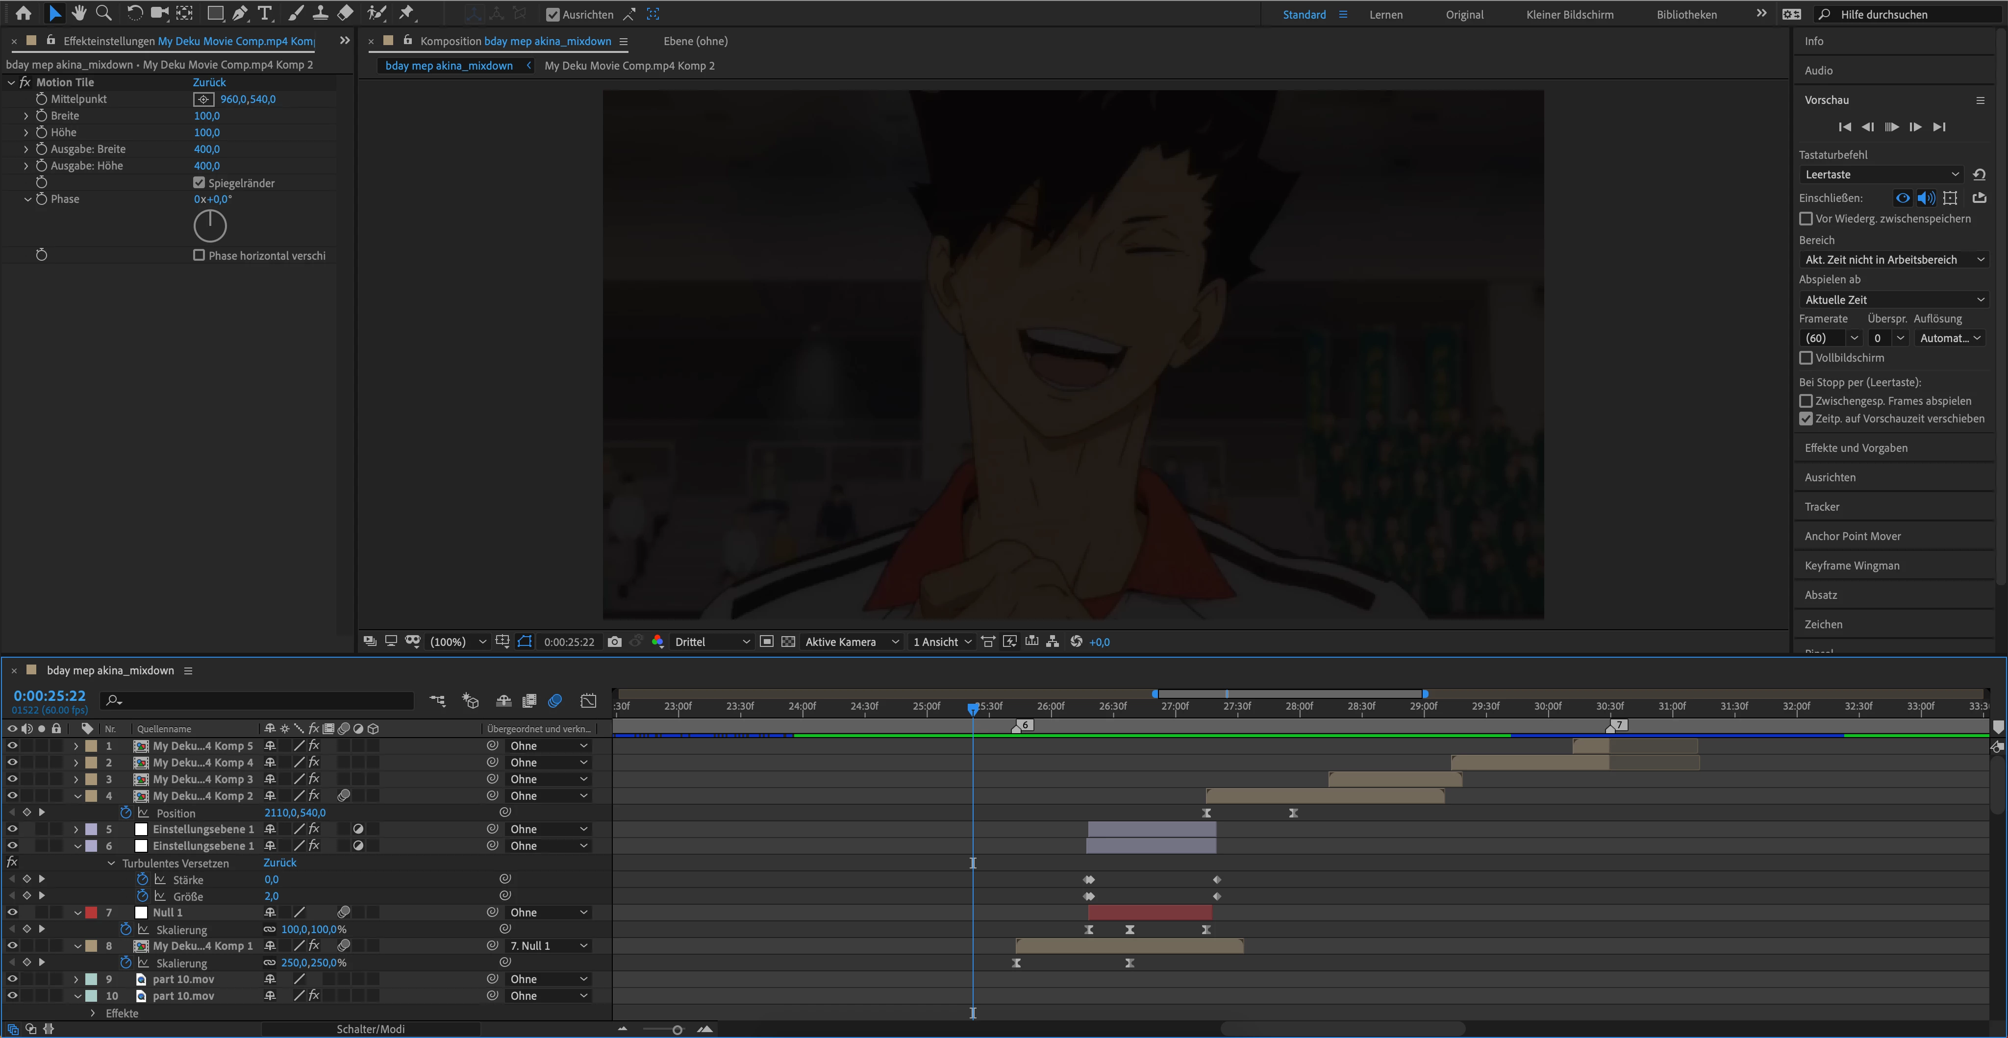Open the Effekte und Vorgaben panel
The height and width of the screenshot is (1038, 2008).
1856,447
